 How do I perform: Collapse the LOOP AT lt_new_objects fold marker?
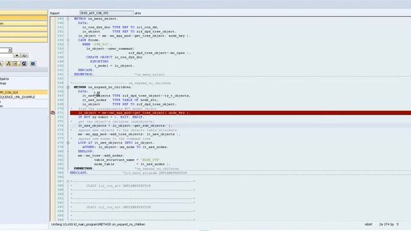tap(68, 142)
